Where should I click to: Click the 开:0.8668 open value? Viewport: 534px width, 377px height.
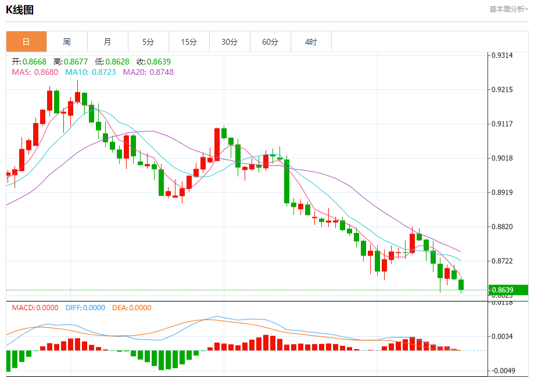pos(29,62)
